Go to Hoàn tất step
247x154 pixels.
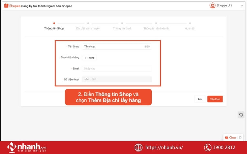[x=190, y=28]
